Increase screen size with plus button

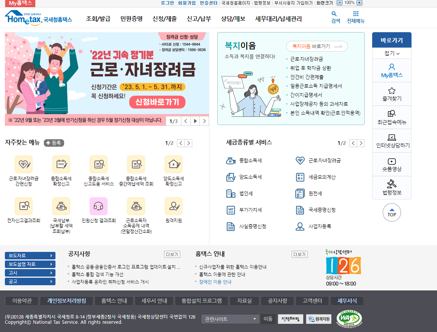(x=359, y=3)
